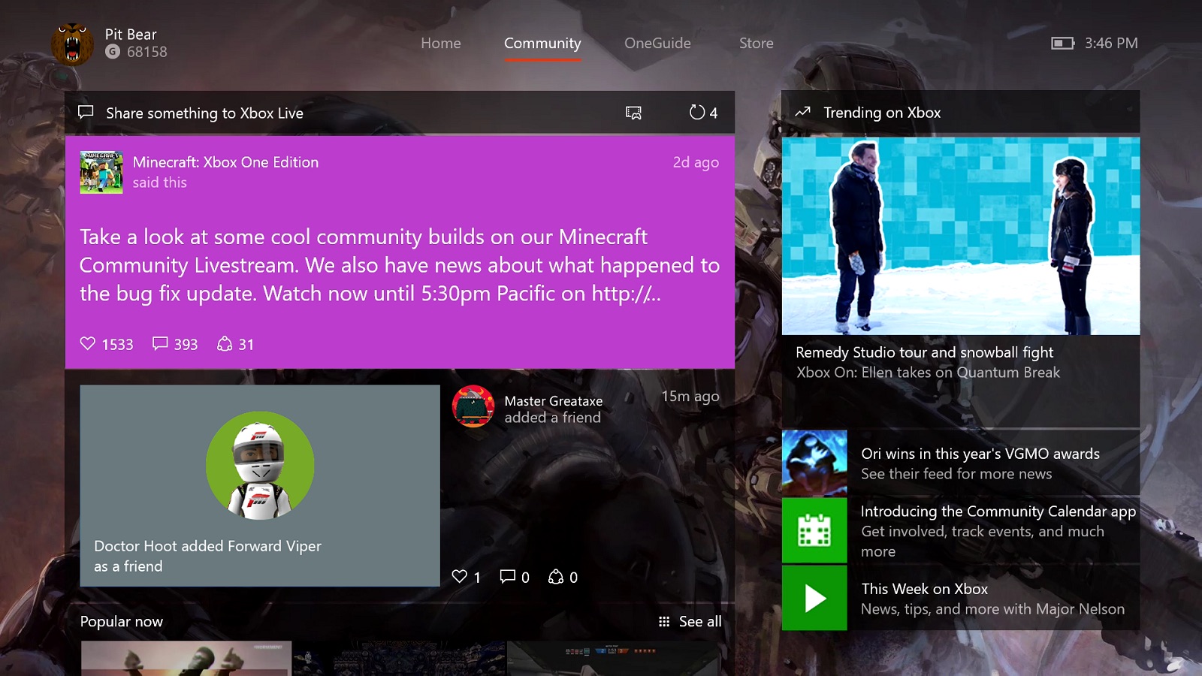This screenshot has width=1202, height=676.
Task: Like Doctor Hoot's friend activity
Action: pos(461,577)
